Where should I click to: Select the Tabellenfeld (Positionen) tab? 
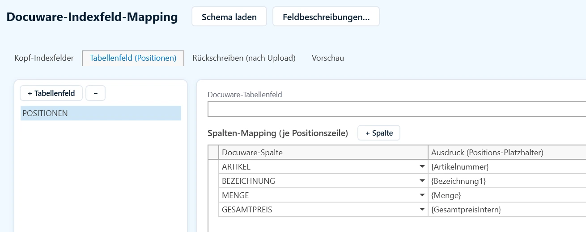133,58
